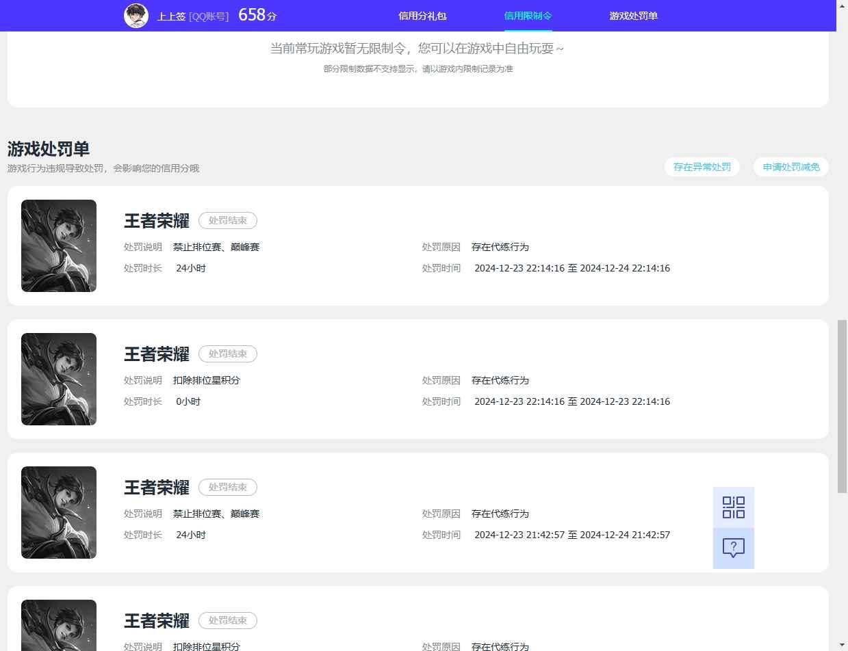Click the 王者荣耀 title on the bottom card
The image size is (848, 651).
157,621
